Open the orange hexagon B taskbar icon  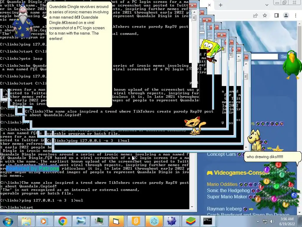pos(136,221)
